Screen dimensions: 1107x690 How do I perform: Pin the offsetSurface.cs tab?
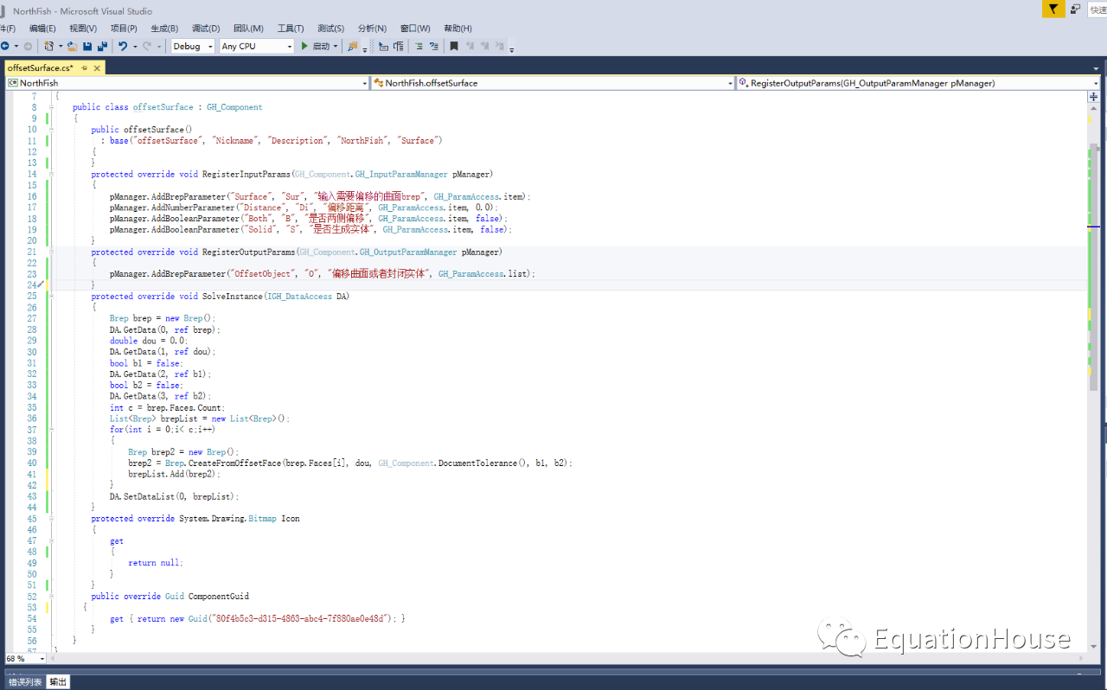click(85, 67)
